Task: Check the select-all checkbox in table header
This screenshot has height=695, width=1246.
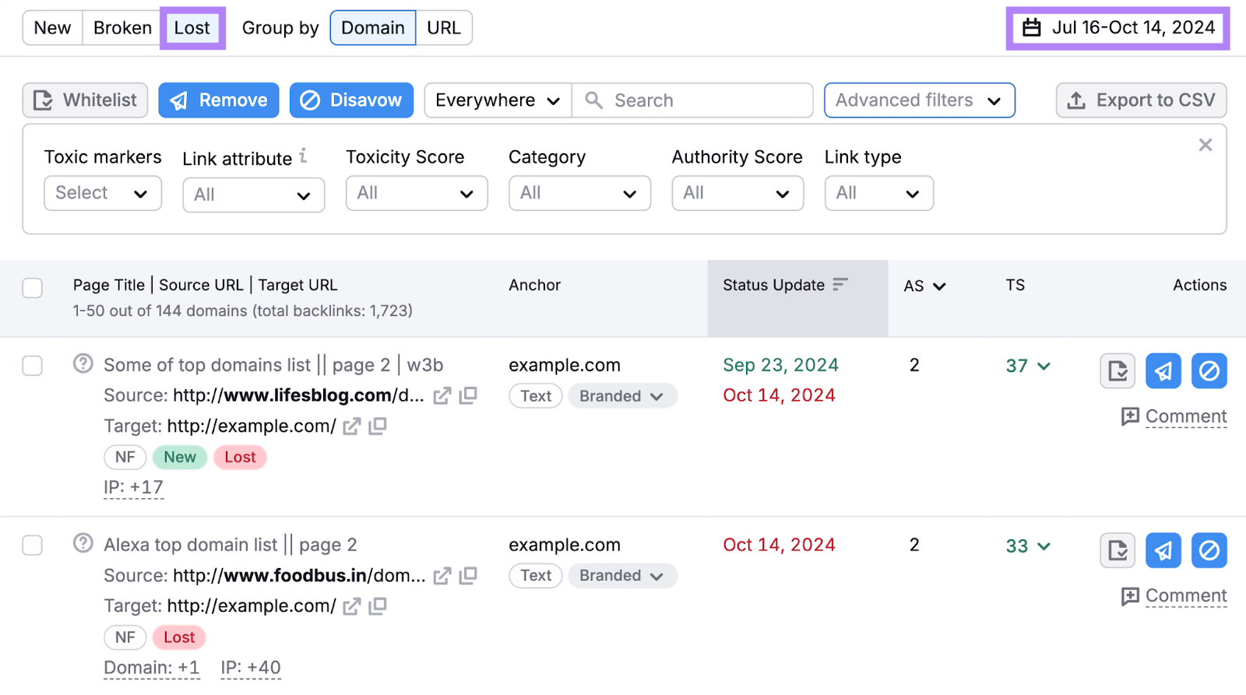Action: point(33,288)
